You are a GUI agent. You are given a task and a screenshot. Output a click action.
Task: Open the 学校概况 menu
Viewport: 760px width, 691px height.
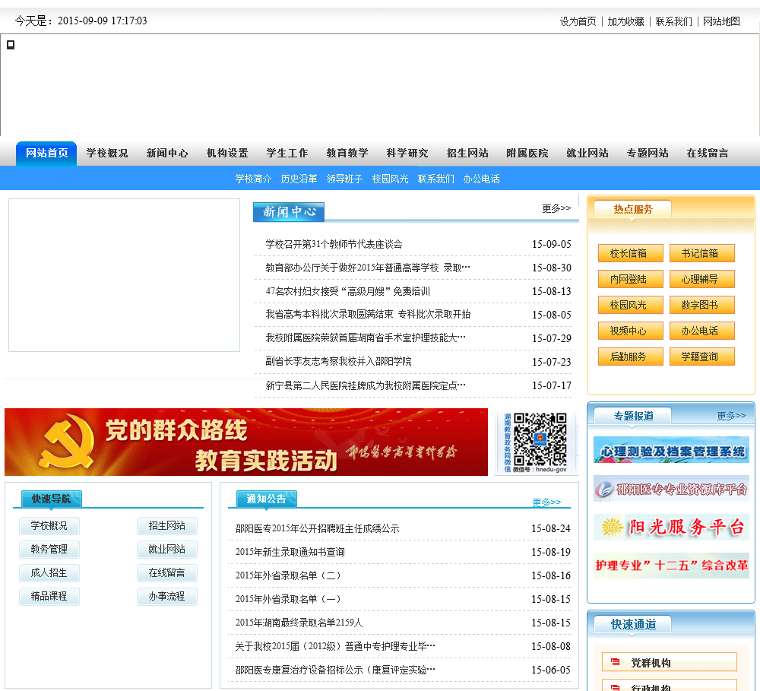(x=107, y=154)
